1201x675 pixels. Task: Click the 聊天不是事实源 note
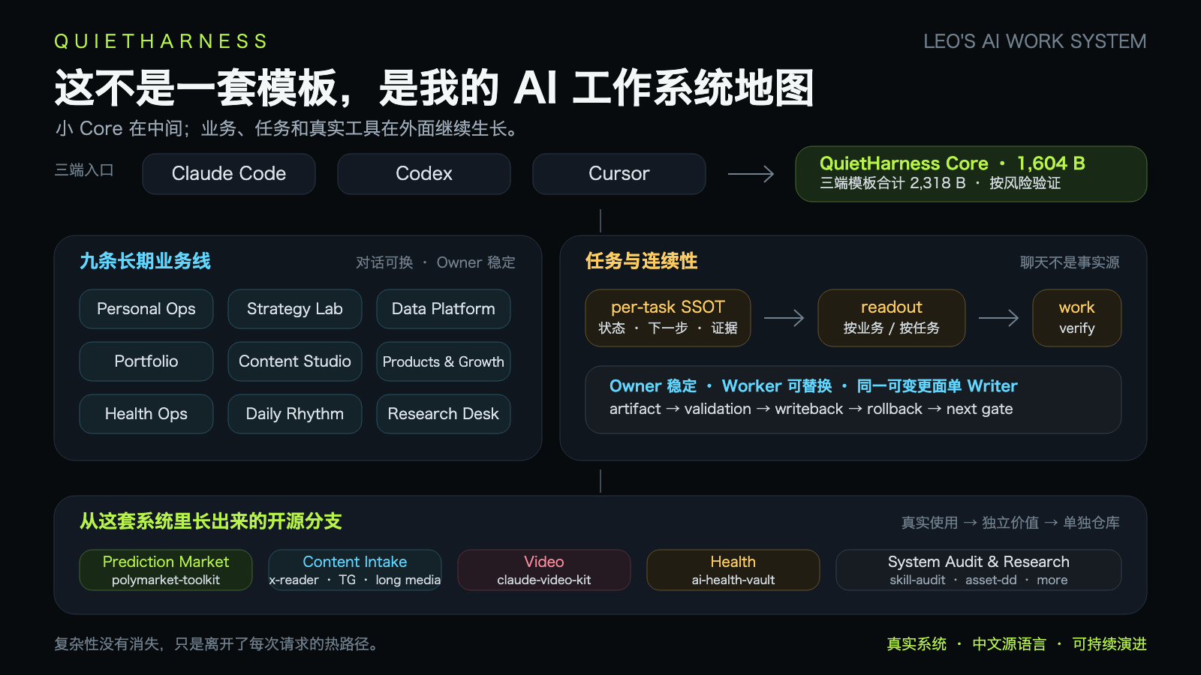click(x=1070, y=262)
